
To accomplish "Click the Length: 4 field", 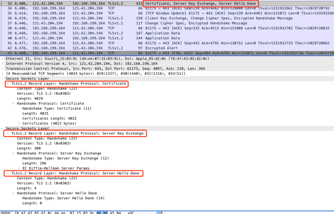I will coord(27,188).
